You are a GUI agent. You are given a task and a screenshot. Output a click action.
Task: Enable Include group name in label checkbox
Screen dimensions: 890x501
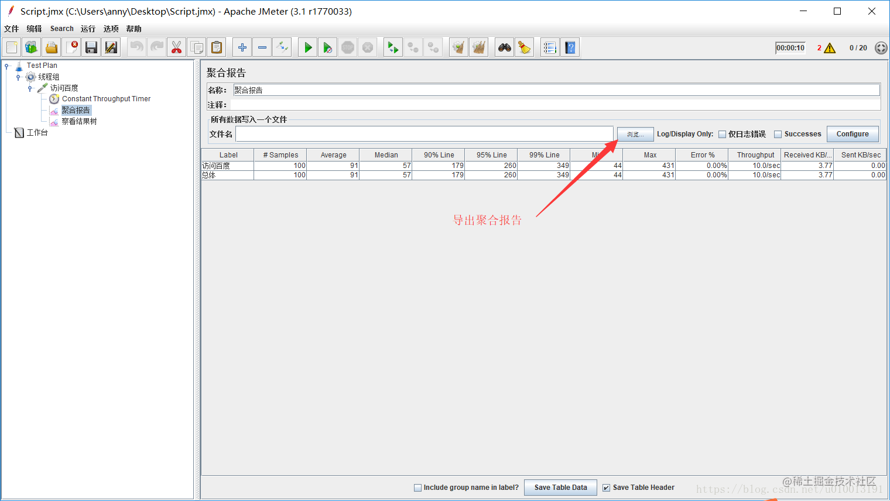pyautogui.click(x=418, y=488)
